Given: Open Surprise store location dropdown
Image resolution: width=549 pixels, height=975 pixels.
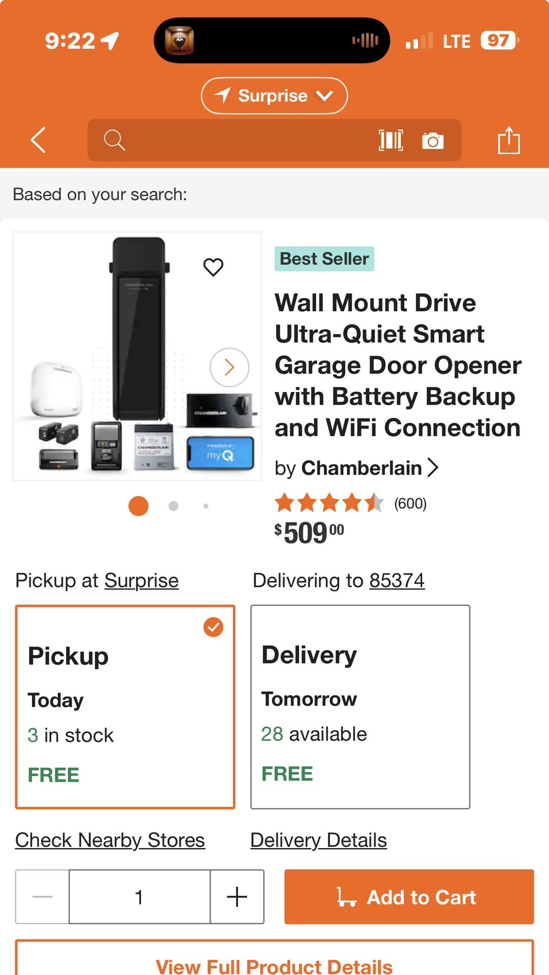Looking at the screenshot, I should click(x=274, y=96).
